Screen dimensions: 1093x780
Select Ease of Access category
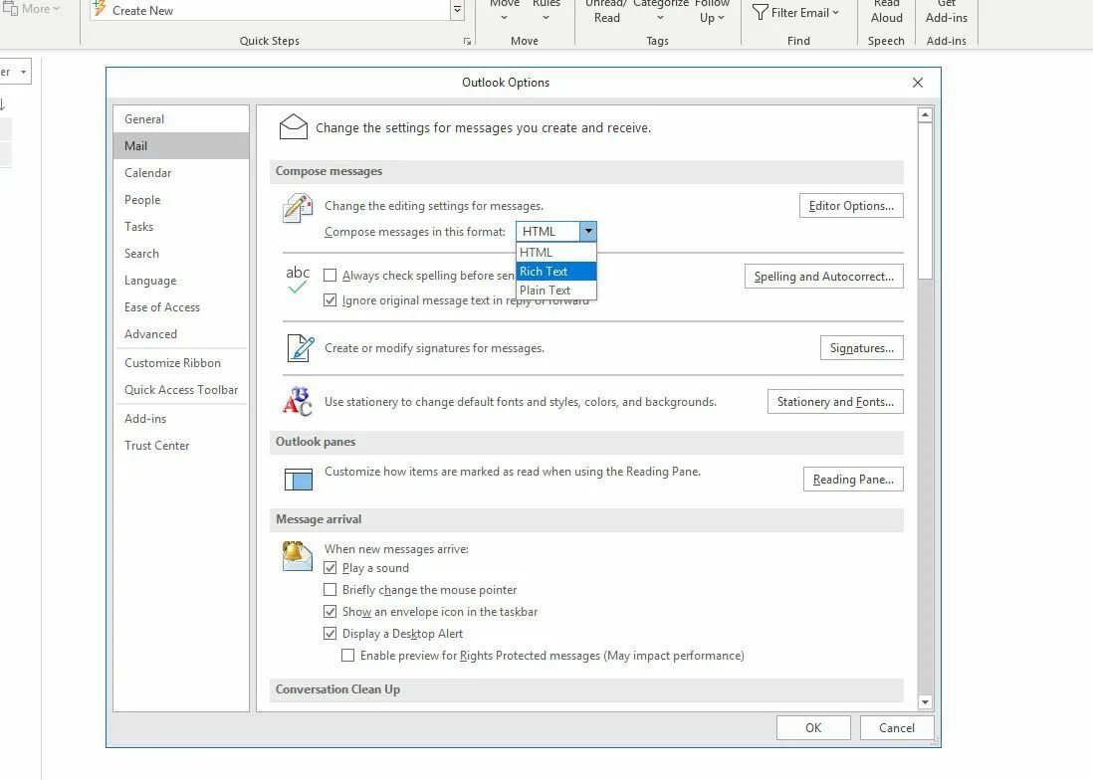pyautogui.click(x=181, y=307)
